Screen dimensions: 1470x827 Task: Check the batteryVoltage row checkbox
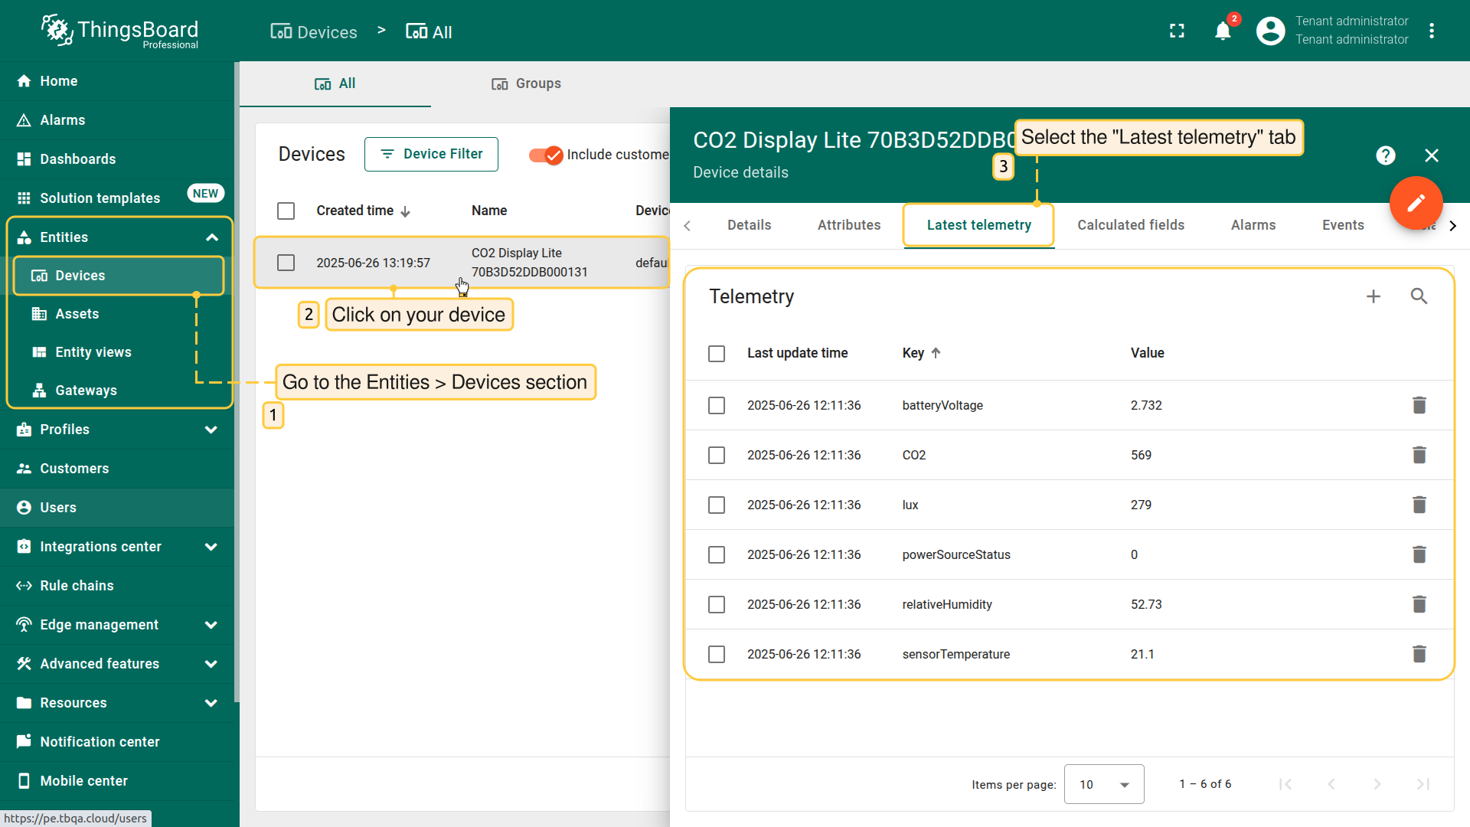[x=717, y=405]
